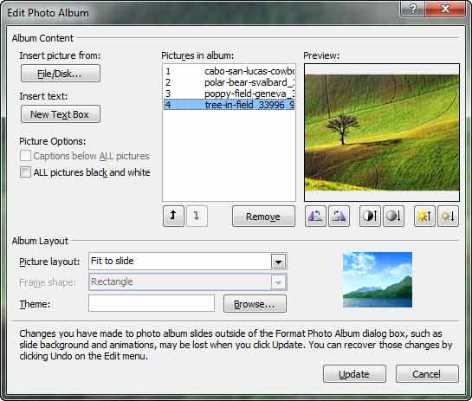Viewport: 472px width, 401px height.
Task: Decrease the picture brightness
Action: tap(448, 216)
